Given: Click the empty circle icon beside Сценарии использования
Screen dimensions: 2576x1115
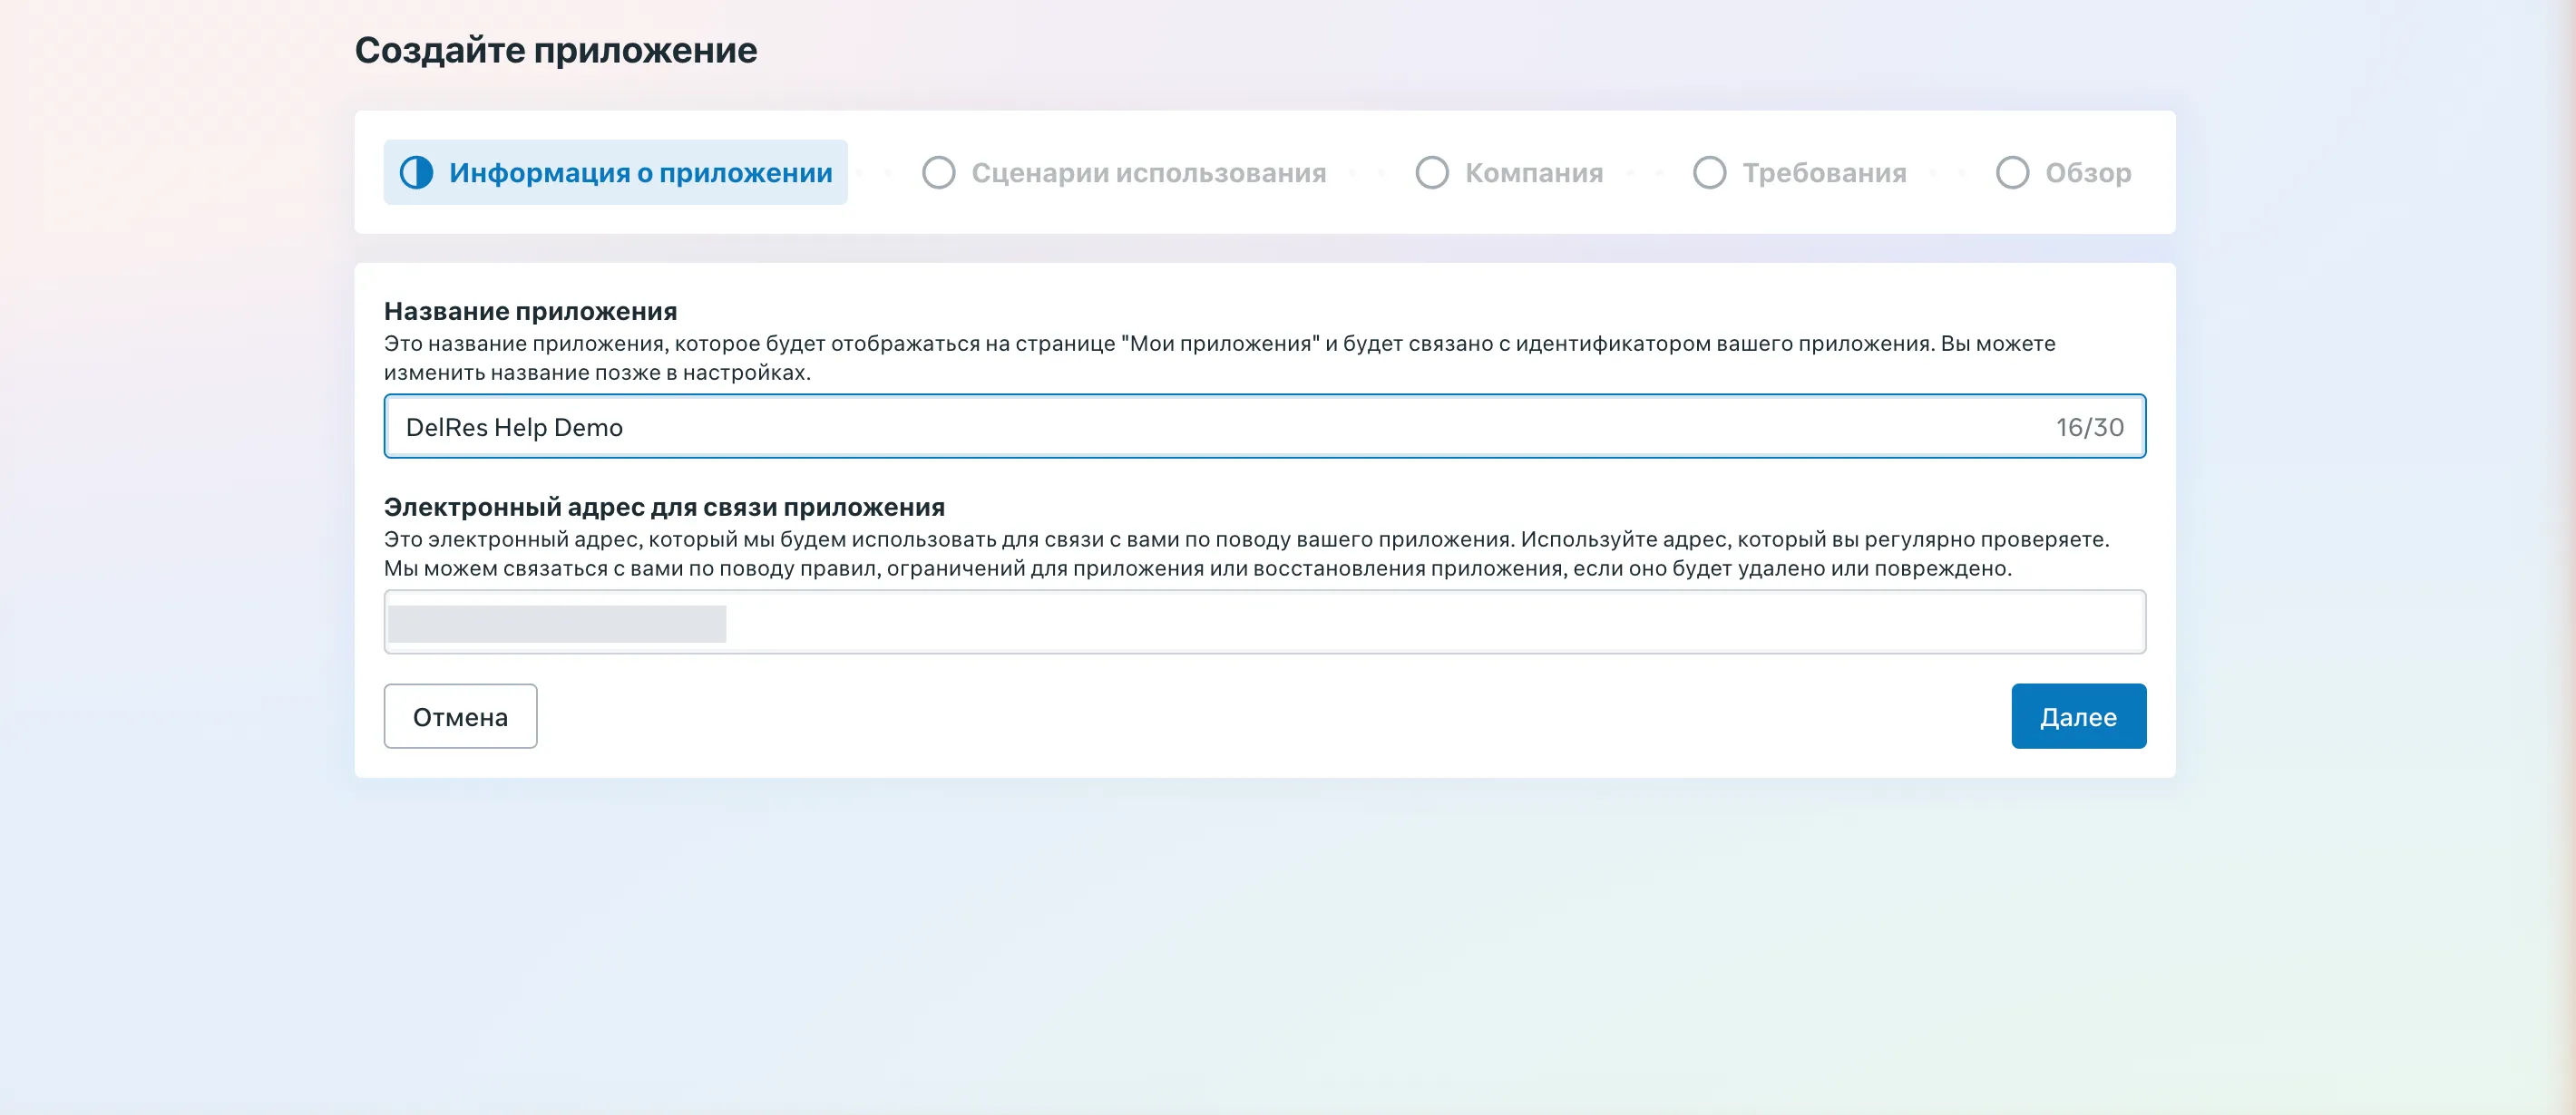Looking at the screenshot, I should pyautogui.click(x=938, y=173).
